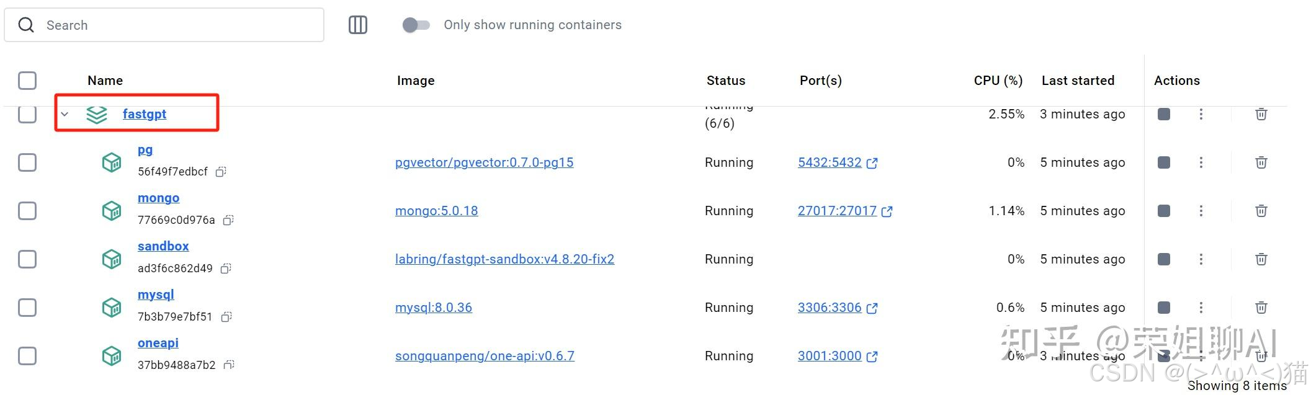Image resolution: width=1311 pixels, height=395 pixels.
Task: Stop the fastgpt stack
Action: [1164, 114]
